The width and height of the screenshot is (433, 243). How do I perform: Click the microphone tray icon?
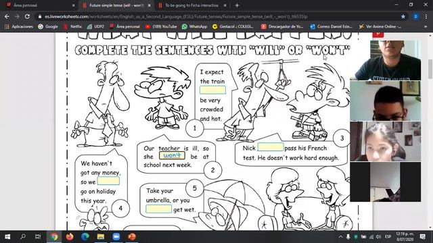click(x=348, y=237)
